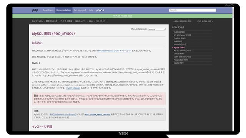Screen dimensions: 246x138
Task: Select SQLite (PDO) in sidebar
Action: (x=179, y=63)
